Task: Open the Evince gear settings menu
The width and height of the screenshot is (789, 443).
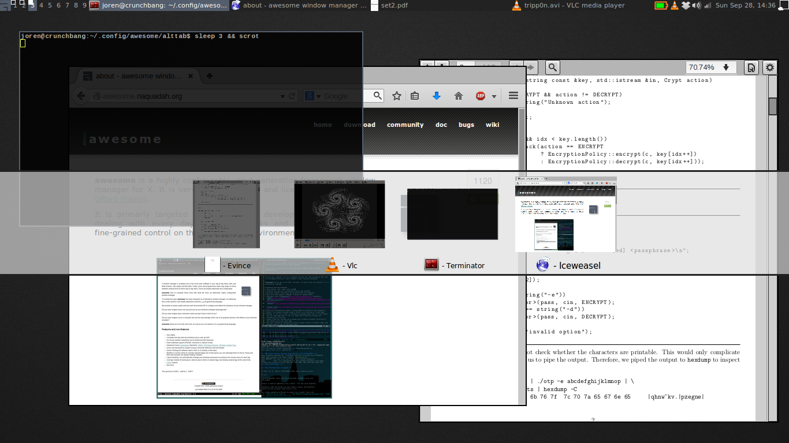Action: [x=769, y=67]
